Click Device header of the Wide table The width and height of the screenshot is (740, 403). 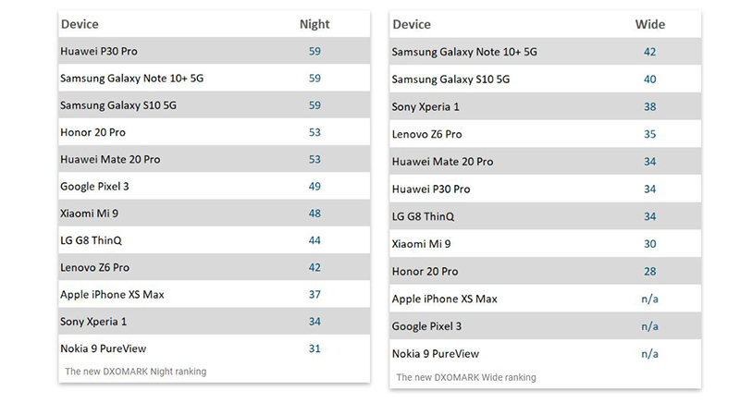coord(412,24)
